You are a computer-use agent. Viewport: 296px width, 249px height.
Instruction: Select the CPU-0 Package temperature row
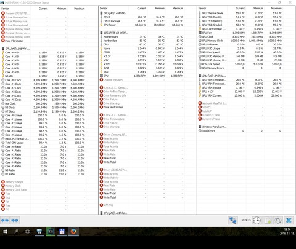coord(142,21)
